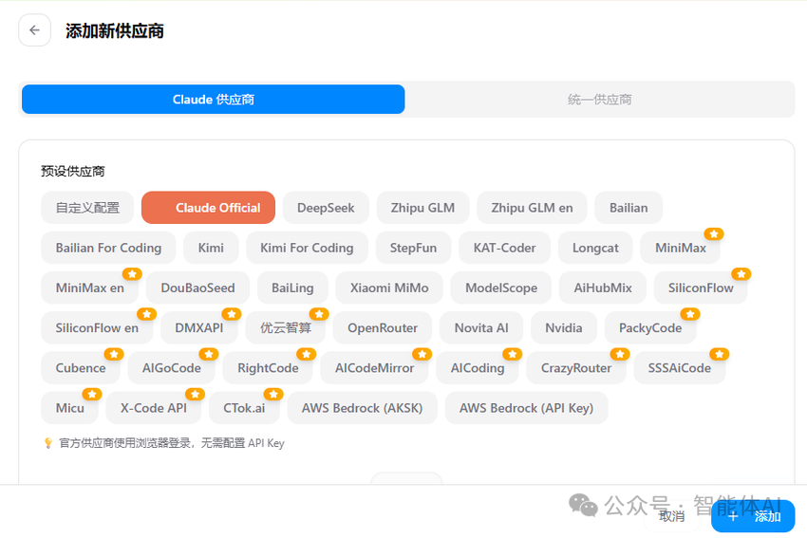Pick the OpenRouter preset
This screenshot has height=538, width=807.
point(383,328)
